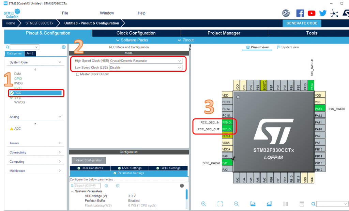Select RCC in System Core list
The height and width of the screenshot is (211, 349).
tap(35, 93)
